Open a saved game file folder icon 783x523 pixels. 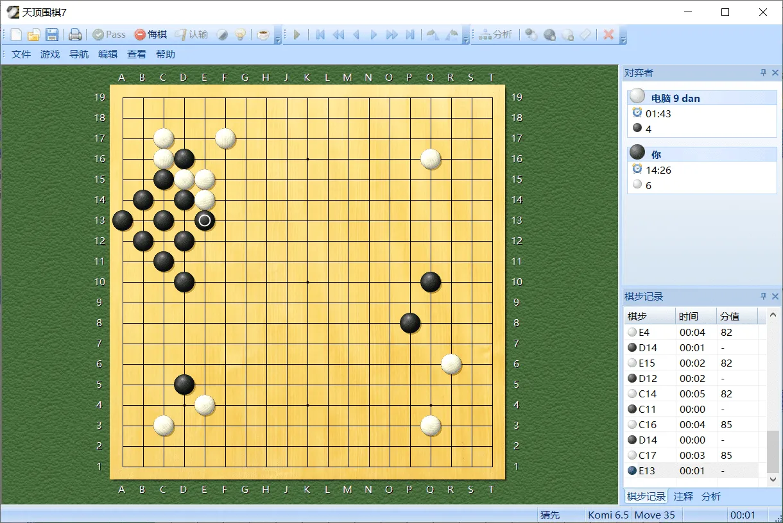click(34, 35)
